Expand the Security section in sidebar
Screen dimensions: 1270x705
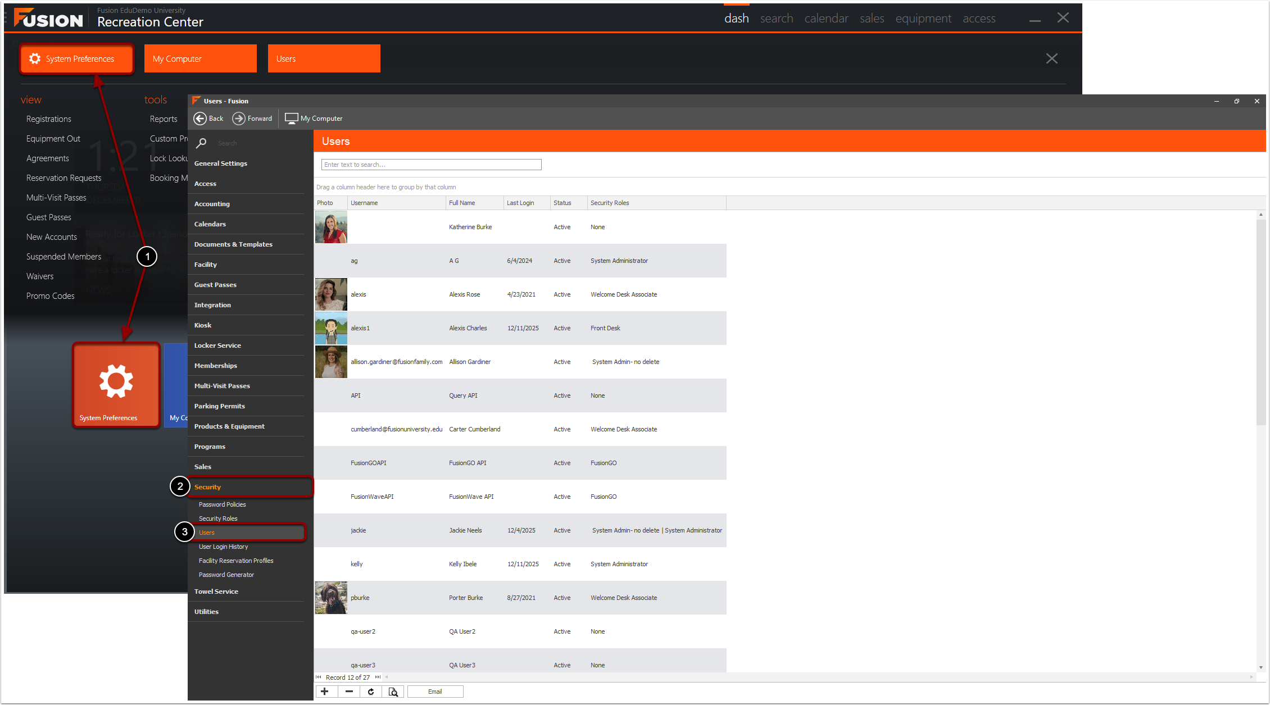[208, 487]
